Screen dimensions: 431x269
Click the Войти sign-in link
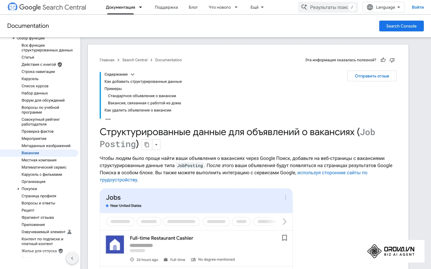click(418, 7)
